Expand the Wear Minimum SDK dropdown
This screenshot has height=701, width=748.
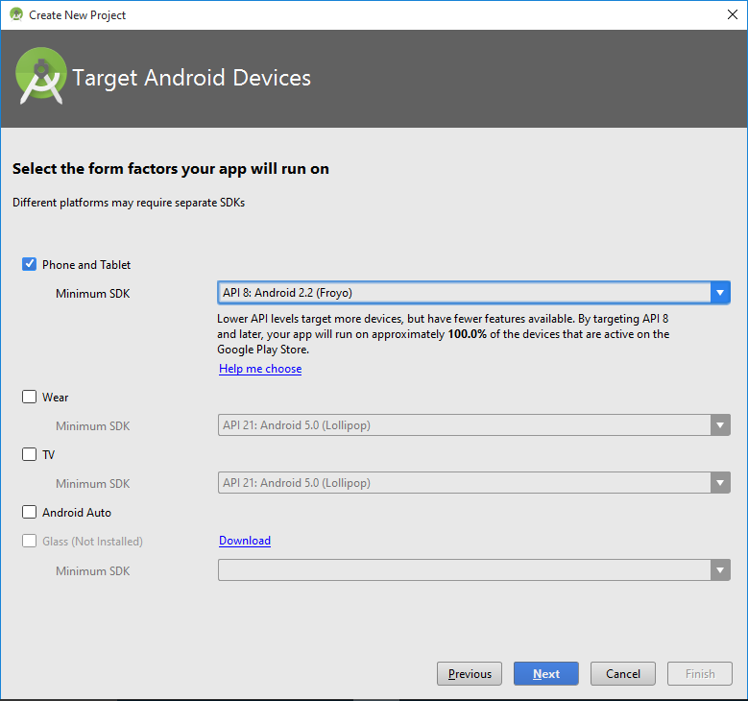[473, 425]
